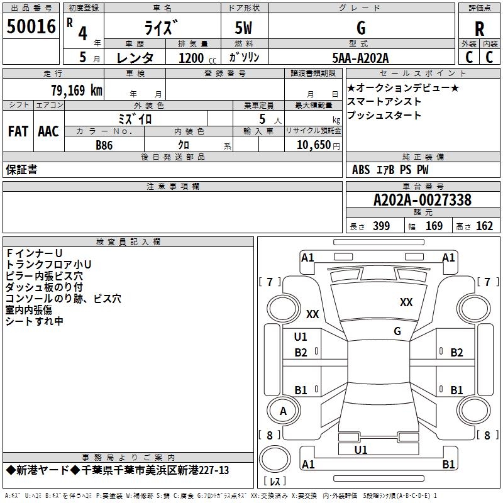Click the overall score R under 評価点
Viewport: 503px width, 503px height.
(x=479, y=29)
